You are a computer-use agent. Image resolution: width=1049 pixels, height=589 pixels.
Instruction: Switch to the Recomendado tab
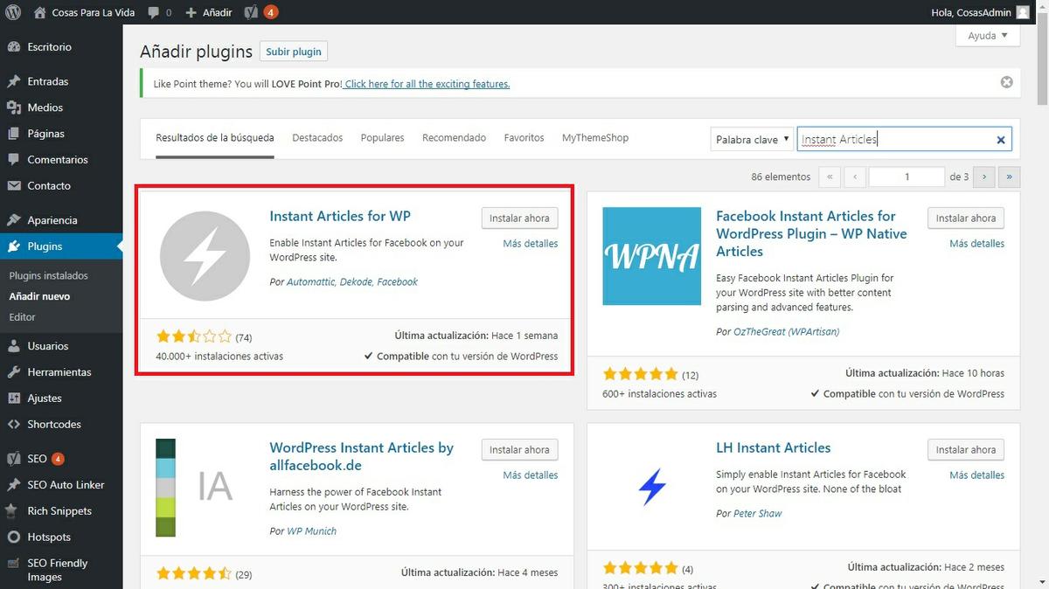[x=454, y=138]
